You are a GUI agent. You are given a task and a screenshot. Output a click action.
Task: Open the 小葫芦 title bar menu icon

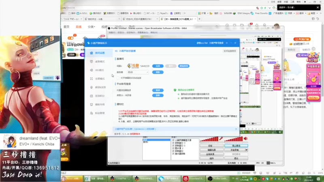click(x=227, y=43)
